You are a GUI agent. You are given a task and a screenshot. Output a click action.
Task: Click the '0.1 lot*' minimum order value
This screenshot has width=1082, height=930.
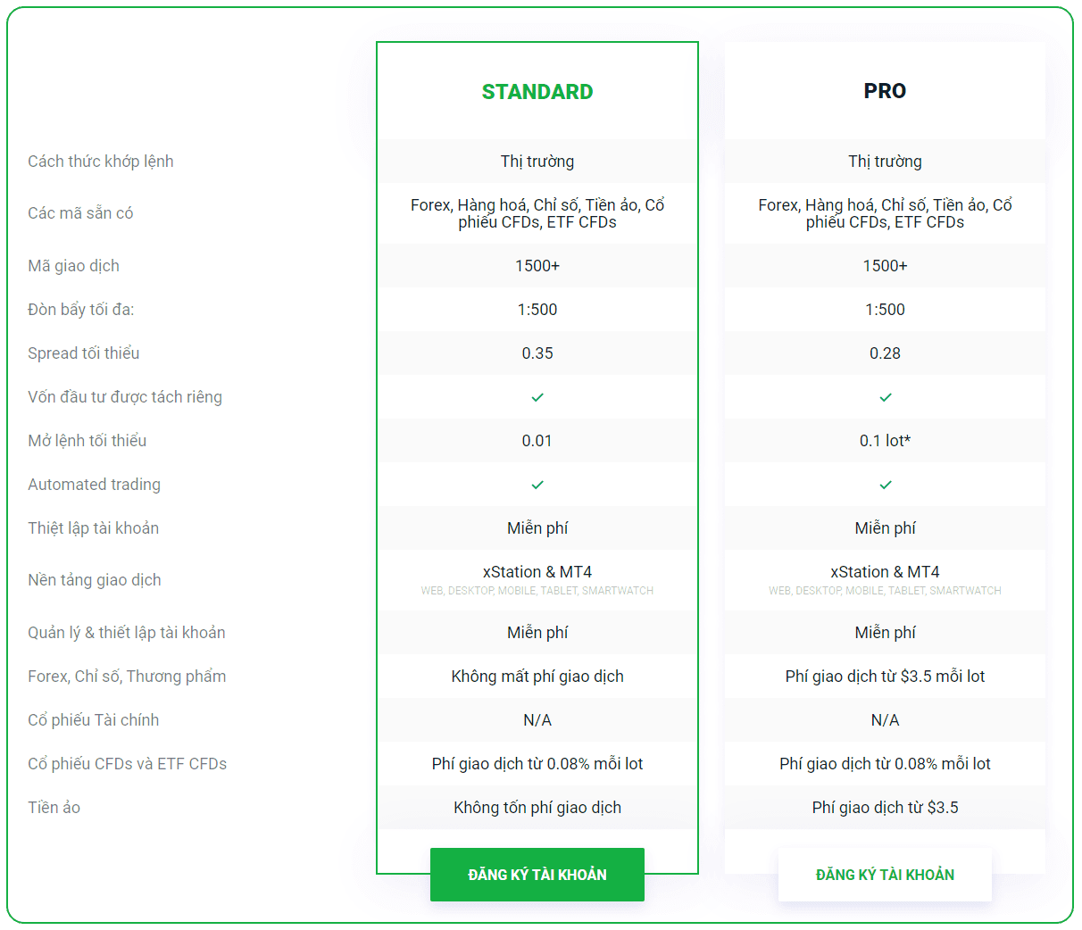pyautogui.click(x=885, y=441)
